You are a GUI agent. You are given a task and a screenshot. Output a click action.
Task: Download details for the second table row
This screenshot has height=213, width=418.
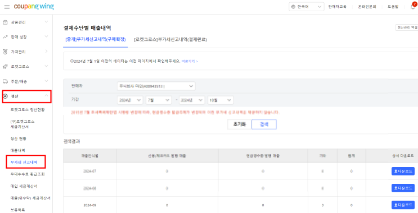point(403,188)
